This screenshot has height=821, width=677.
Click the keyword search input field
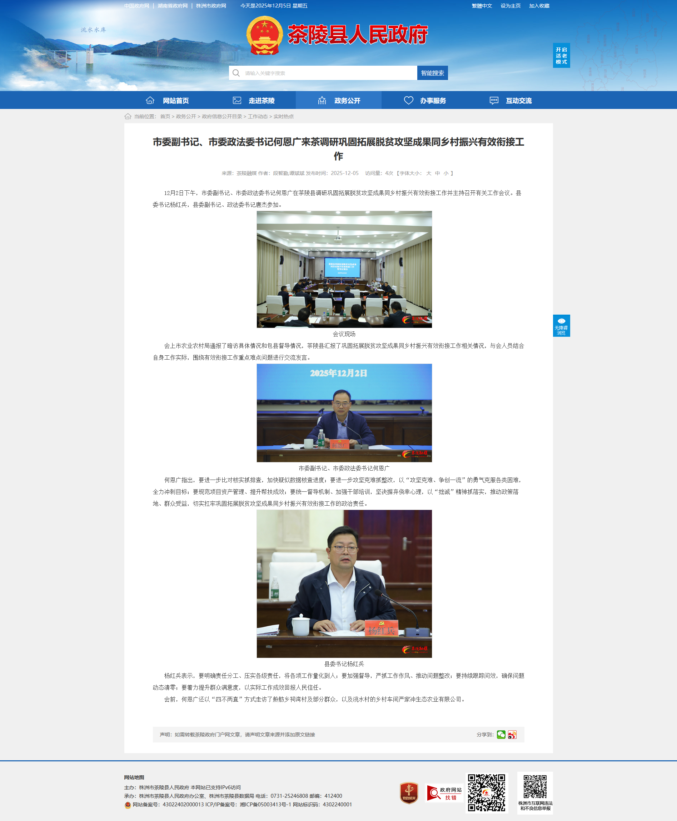coord(328,73)
